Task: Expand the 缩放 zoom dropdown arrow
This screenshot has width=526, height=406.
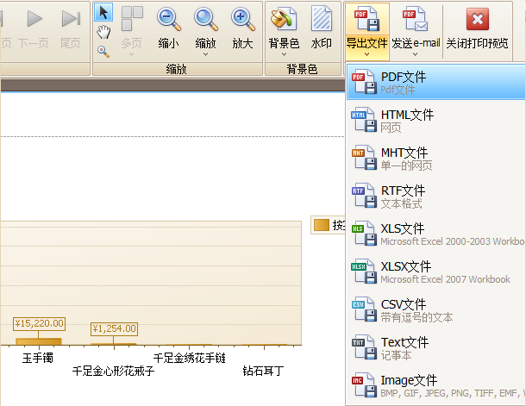Action: point(205,54)
